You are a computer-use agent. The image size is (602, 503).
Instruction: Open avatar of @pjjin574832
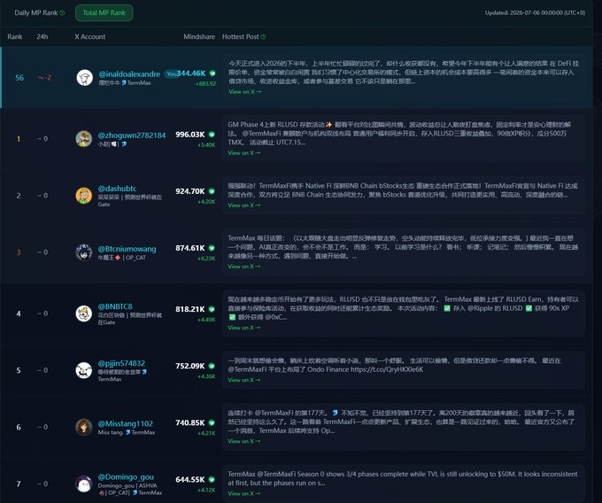(84, 370)
